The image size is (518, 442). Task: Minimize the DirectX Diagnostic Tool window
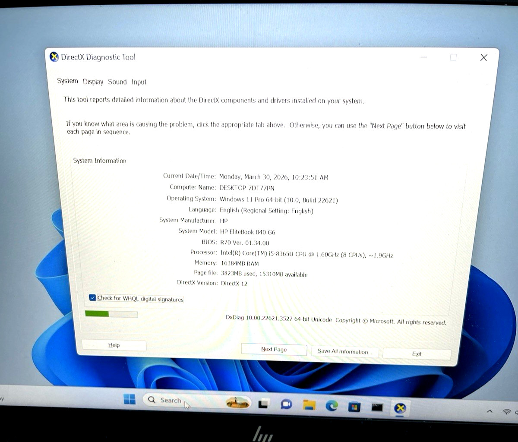click(x=424, y=57)
